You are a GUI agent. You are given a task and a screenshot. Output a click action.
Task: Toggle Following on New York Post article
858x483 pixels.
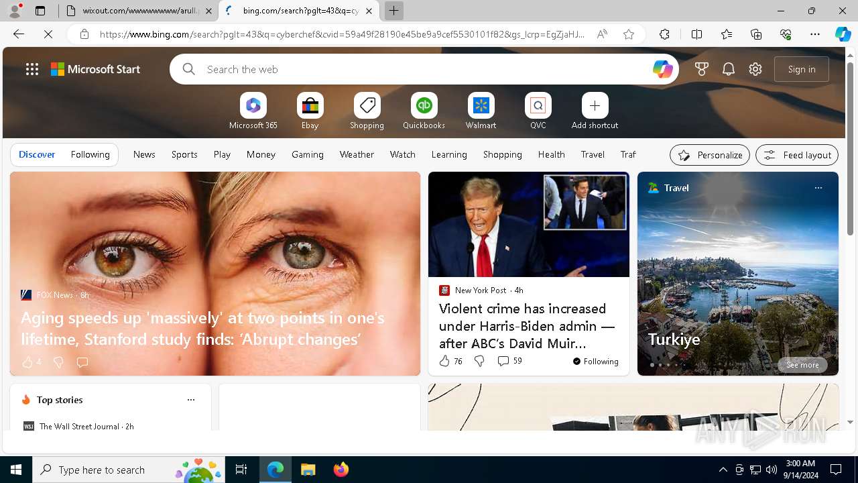point(595,361)
